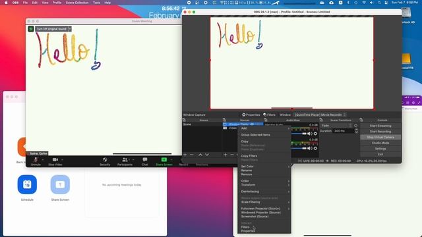Click Stop Virtual Camera button
422x237 pixels.
pos(380,137)
